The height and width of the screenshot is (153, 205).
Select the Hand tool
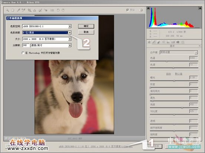(13, 10)
